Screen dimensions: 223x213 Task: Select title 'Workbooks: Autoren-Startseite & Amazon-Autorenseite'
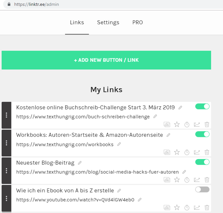click(90, 135)
